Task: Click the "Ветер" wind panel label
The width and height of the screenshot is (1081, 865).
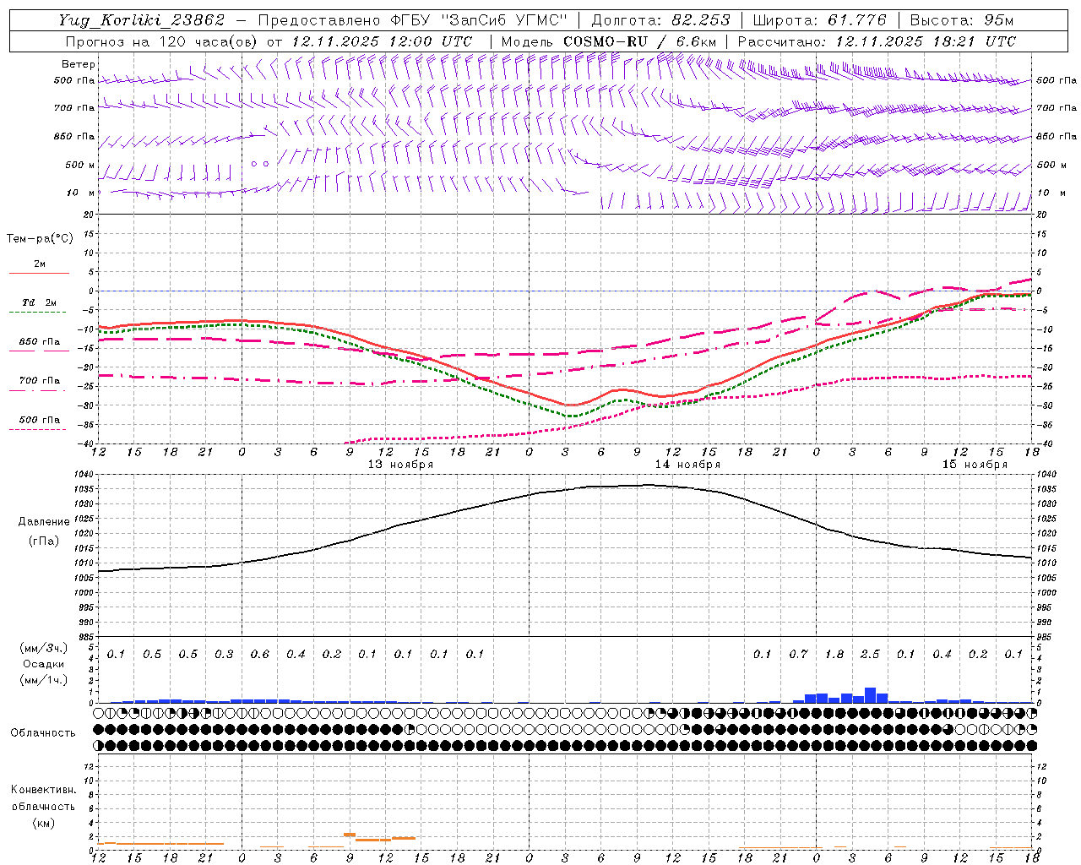Action: coord(79,64)
